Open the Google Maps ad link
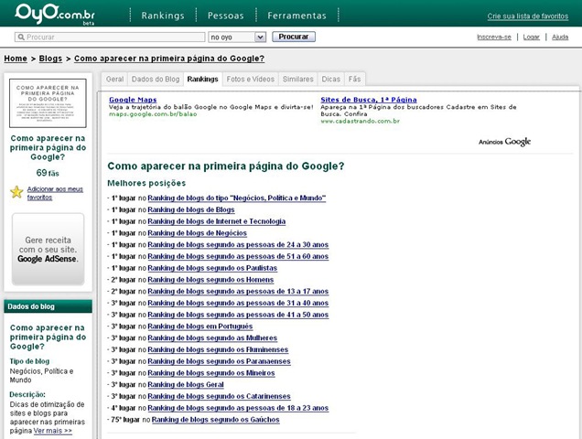 pyautogui.click(x=133, y=100)
